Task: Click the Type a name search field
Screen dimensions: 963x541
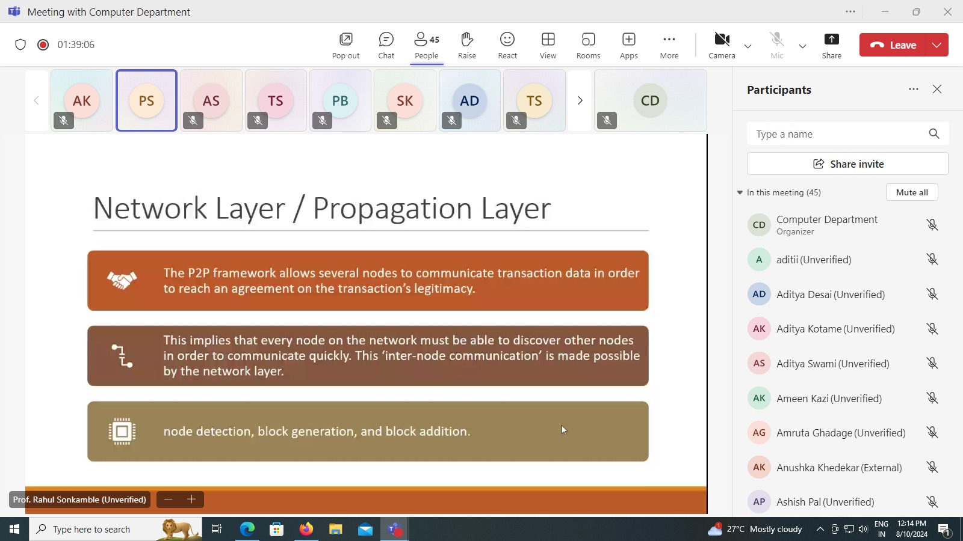Action: tap(838, 134)
